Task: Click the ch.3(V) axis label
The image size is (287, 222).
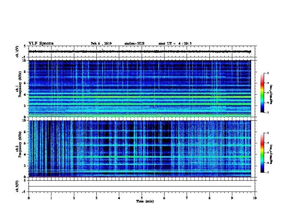Action: pyautogui.click(x=17, y=186)
